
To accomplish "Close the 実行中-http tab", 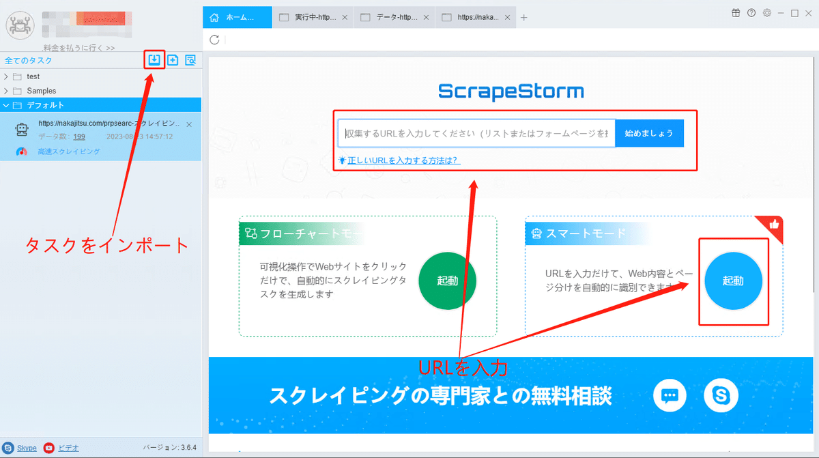I will [x=344, y=18].
